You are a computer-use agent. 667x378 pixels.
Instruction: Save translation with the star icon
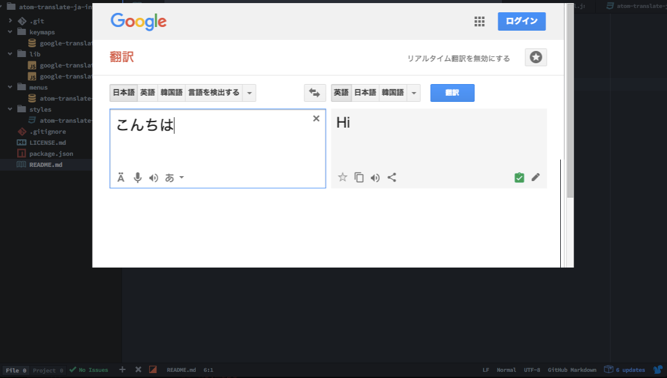[342, 177]
